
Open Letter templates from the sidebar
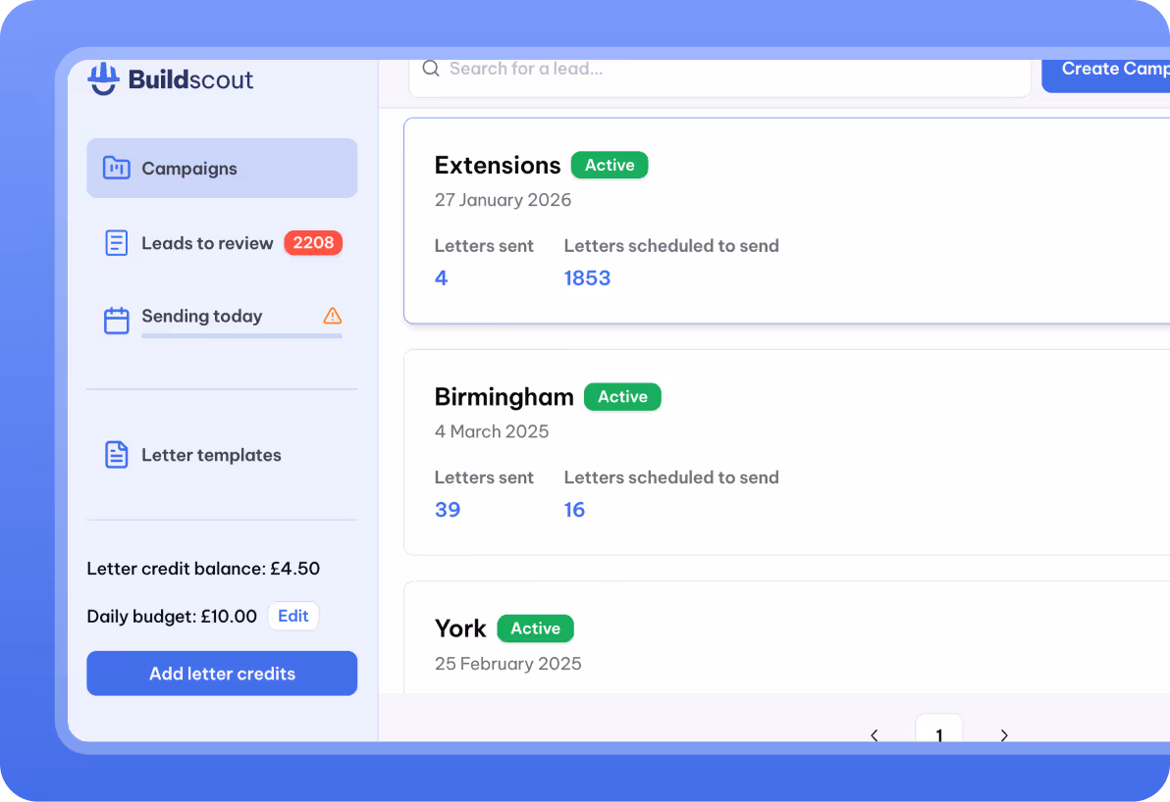[212, 454]
